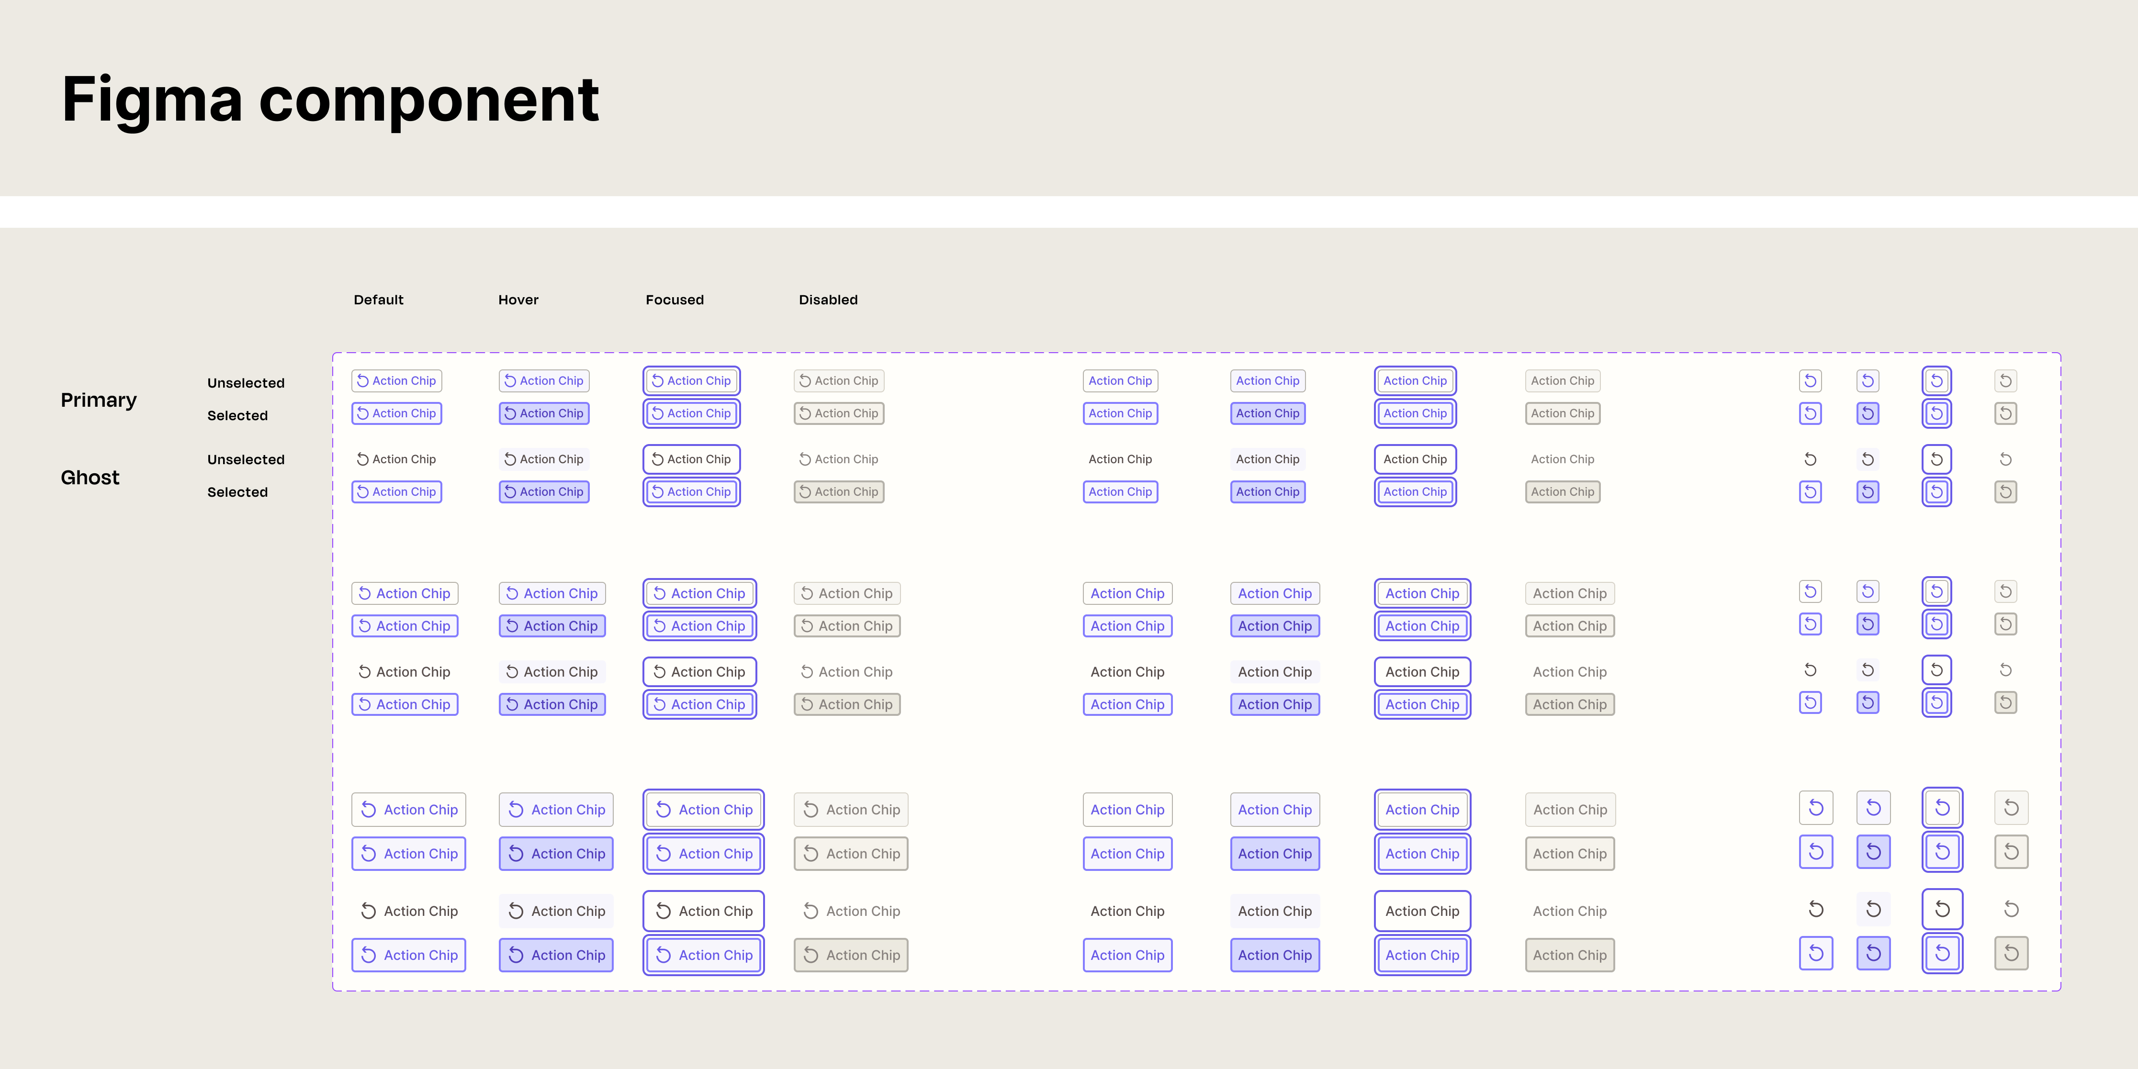Click large Primary Unselected Focused chip with icon and label
Image resolution: width=2138 pixels, height=1069 pixels.
click(704, 810)
